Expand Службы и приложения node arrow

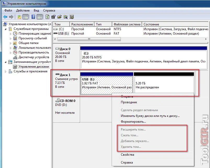(x=6, y=72)
